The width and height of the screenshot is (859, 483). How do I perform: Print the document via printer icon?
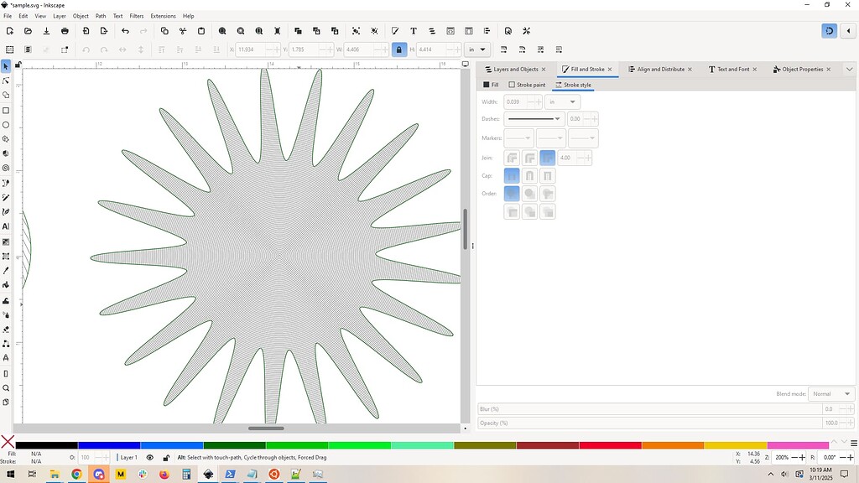pos(65,31)
